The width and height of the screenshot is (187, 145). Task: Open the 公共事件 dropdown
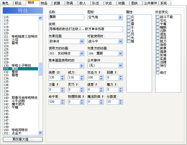click(121, 66)
